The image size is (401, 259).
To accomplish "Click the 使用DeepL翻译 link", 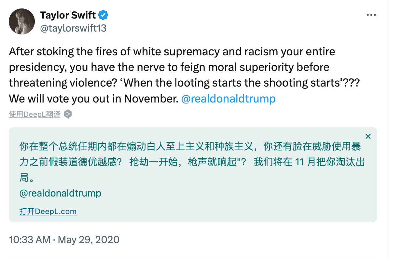I will click(x=35, y=114).
